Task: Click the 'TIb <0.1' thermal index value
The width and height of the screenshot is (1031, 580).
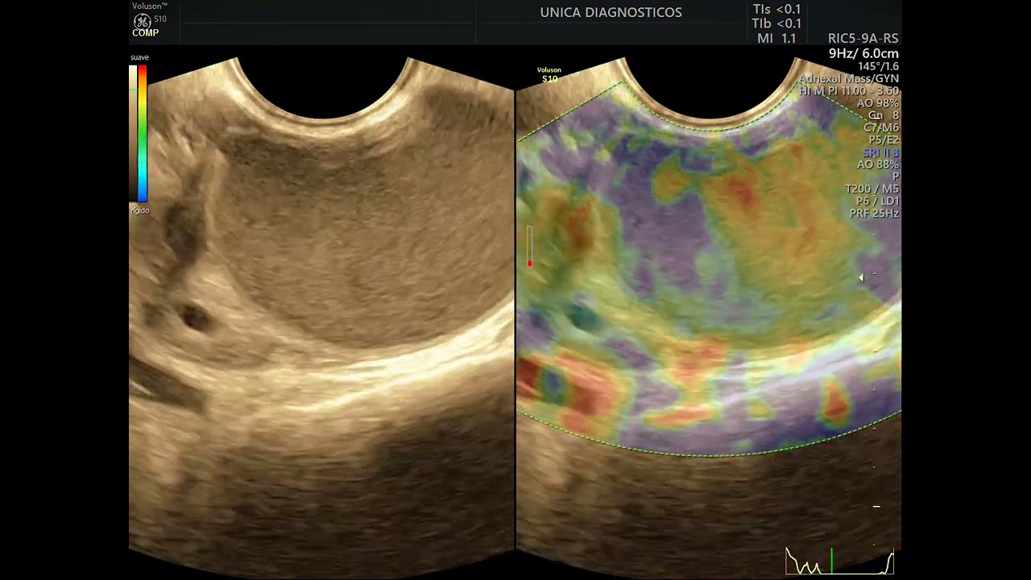Action: tap(776, 24)
